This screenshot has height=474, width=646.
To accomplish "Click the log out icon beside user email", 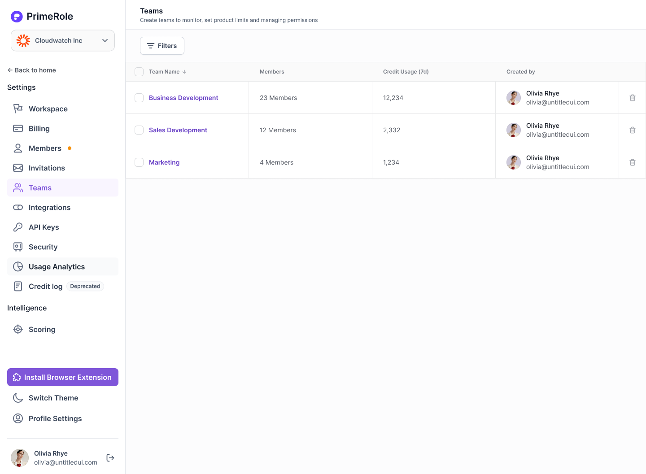I will point(110,458).
